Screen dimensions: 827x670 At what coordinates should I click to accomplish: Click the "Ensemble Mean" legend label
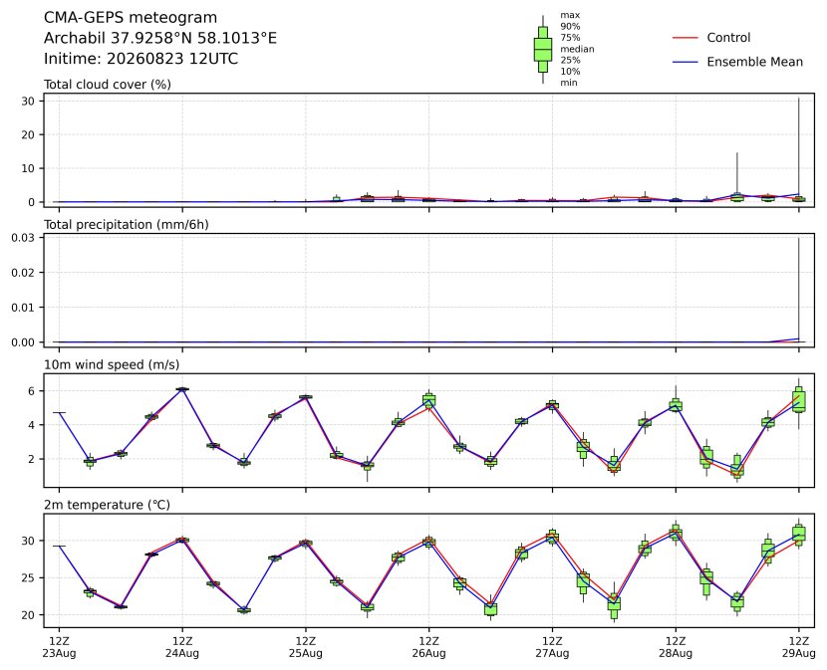pos(754,62)
